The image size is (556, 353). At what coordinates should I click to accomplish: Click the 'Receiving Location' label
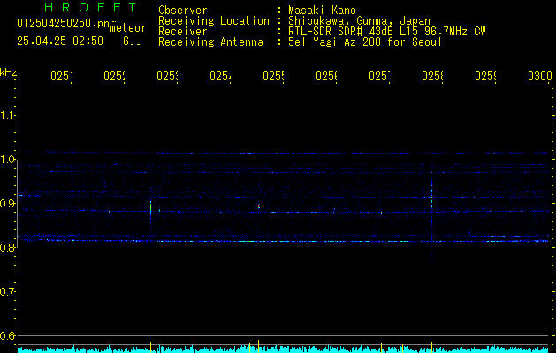pos(214,21)
